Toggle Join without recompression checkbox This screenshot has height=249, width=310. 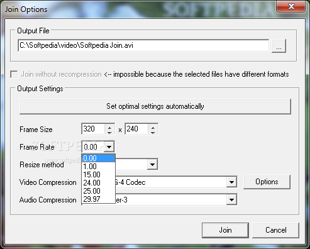coord(14,74)
